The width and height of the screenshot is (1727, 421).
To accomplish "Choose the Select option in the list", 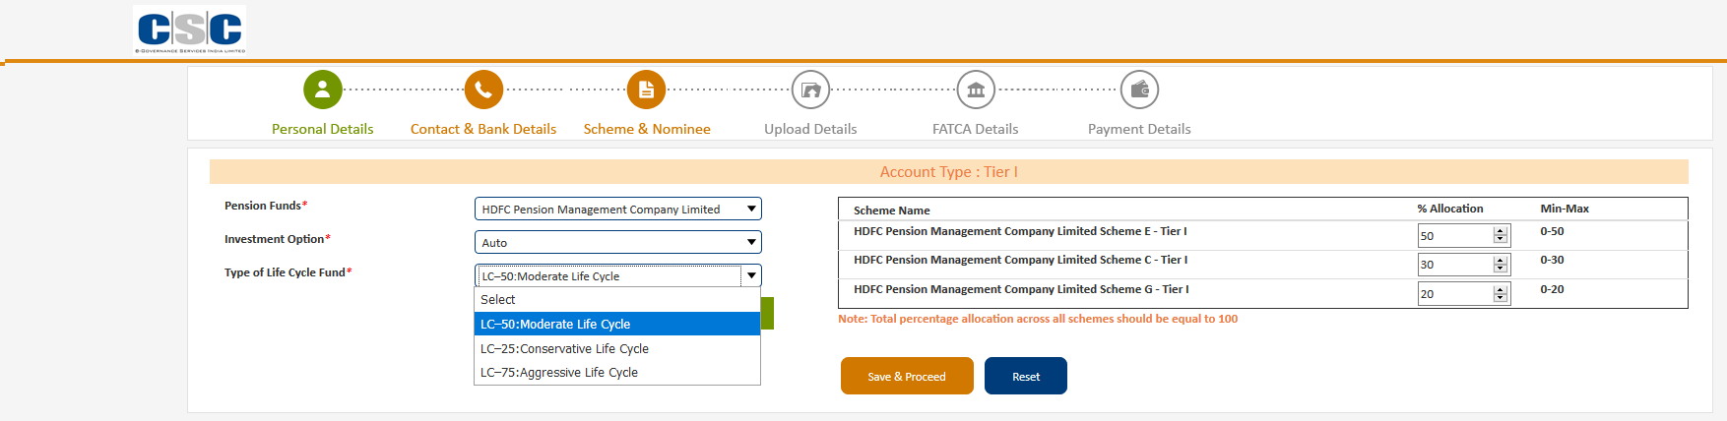I will 617,300.
